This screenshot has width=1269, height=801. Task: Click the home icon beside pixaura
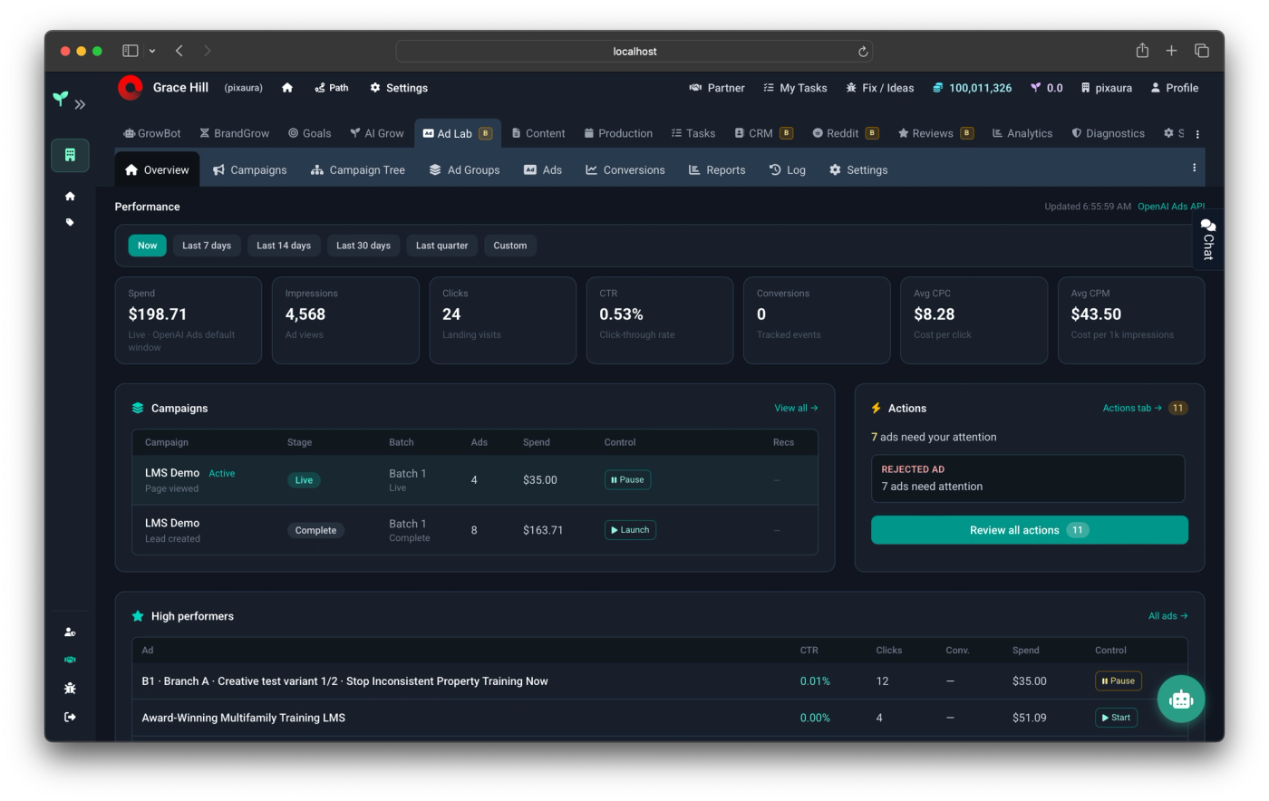287,88
